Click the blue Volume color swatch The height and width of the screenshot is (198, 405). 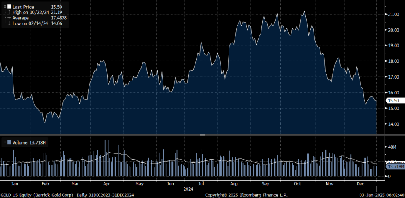click(8, 142)
